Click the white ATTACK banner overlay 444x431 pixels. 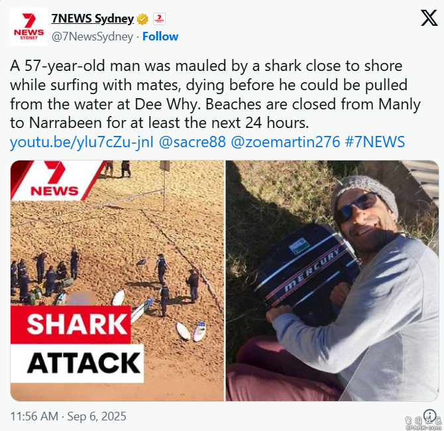pyautogui.click(x=77, y=363)
